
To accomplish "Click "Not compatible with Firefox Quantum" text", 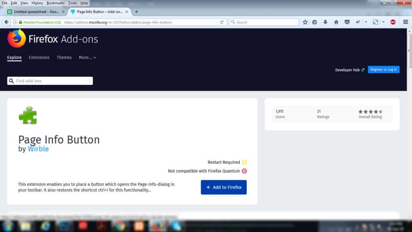I will (x=204, y=171).
